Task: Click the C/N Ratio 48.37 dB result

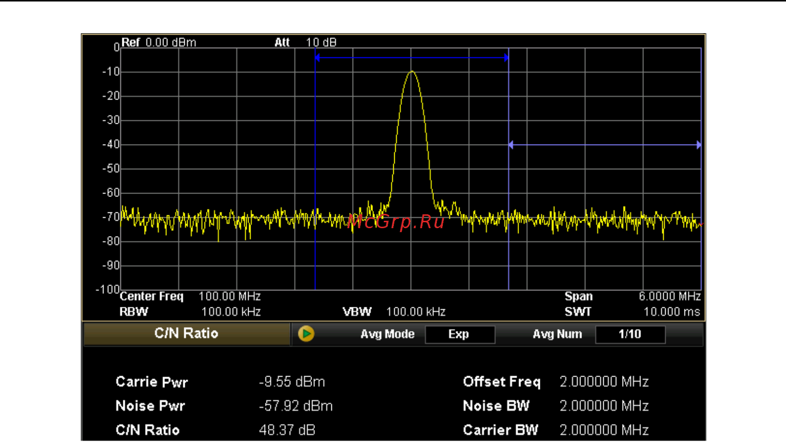Action: pyautogui.click(x=287, y=430)
